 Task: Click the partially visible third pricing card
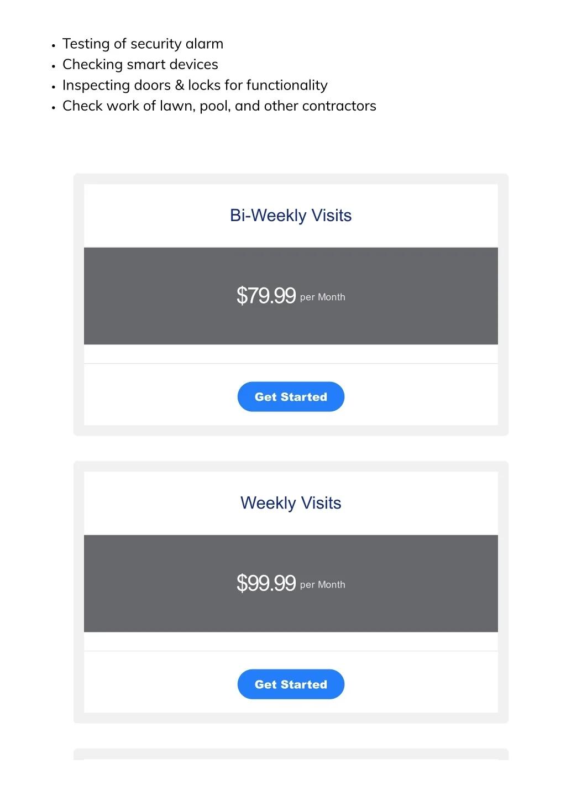(x=291, y=754)
